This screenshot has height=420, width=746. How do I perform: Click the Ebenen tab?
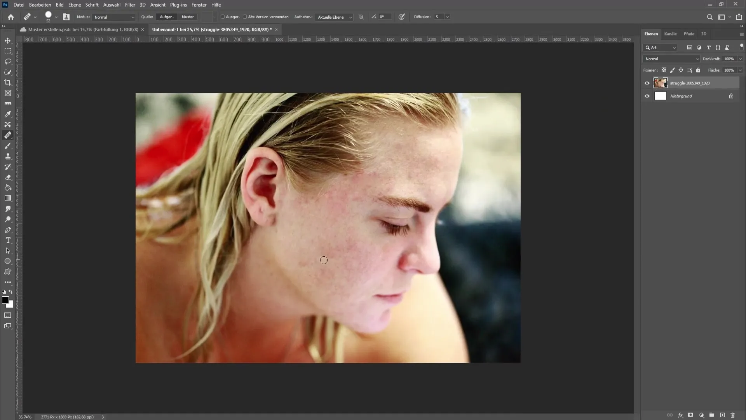(x=651, y=34)
